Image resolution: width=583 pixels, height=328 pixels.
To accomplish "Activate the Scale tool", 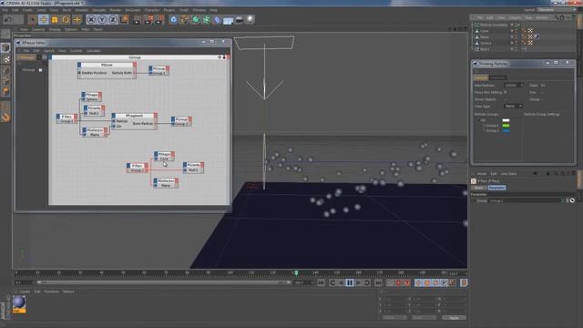I will (55, 19).
